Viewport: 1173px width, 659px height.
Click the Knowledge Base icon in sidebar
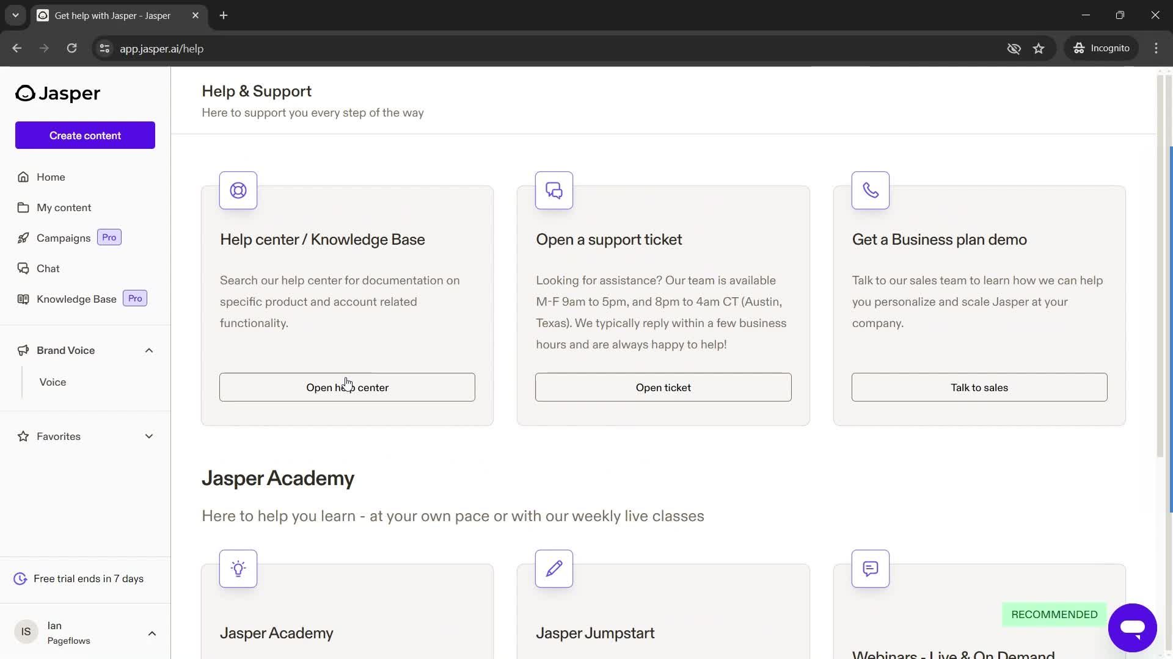click(23, 298)
